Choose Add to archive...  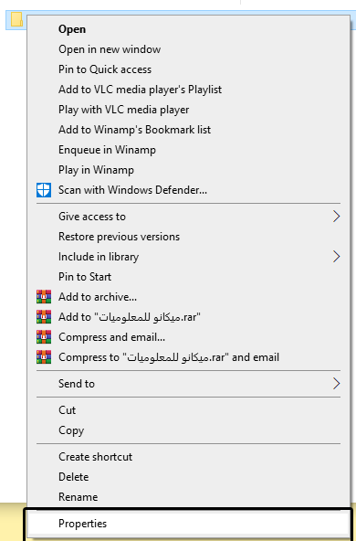pos(189,297)
